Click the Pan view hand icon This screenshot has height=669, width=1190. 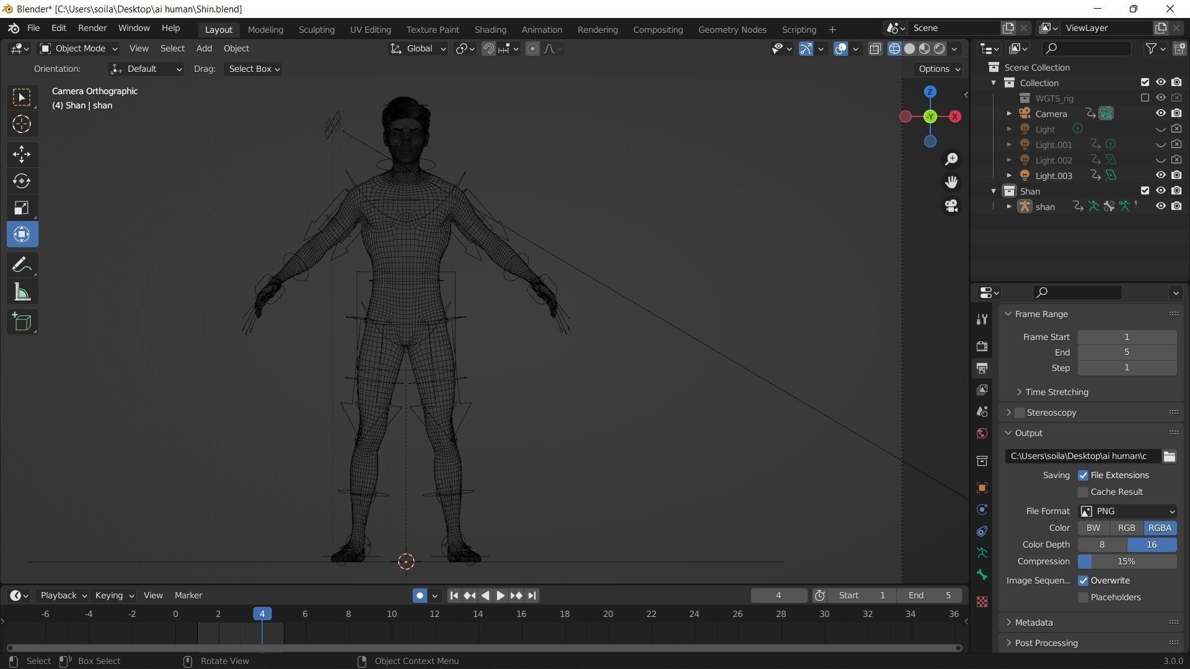coord(951,182)
